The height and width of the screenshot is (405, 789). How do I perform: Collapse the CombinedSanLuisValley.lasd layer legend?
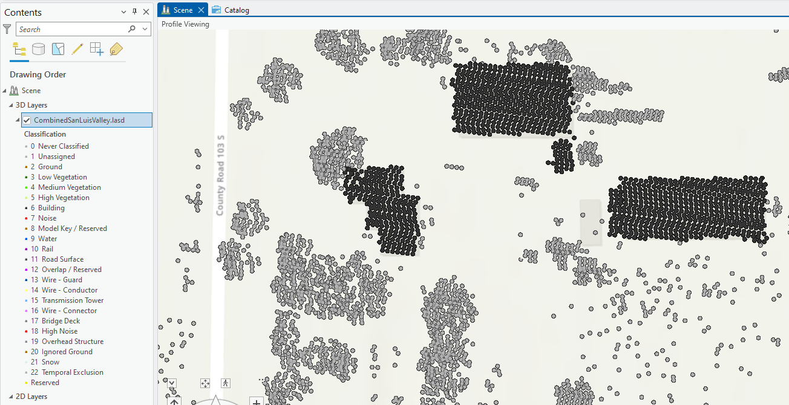17,120
